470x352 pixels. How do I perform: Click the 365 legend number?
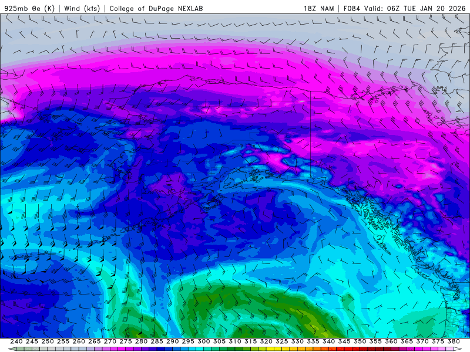tap(407, 341)
